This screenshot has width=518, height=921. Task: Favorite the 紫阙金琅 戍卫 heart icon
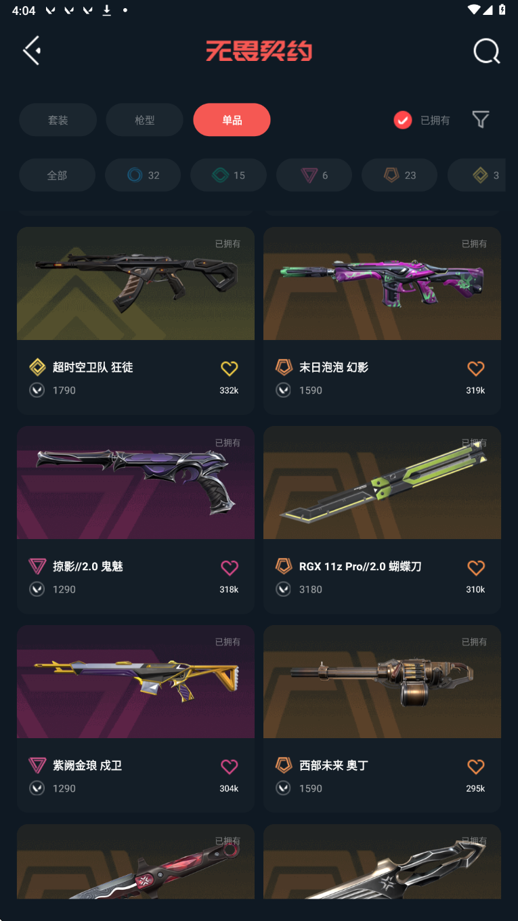point(230,767)
